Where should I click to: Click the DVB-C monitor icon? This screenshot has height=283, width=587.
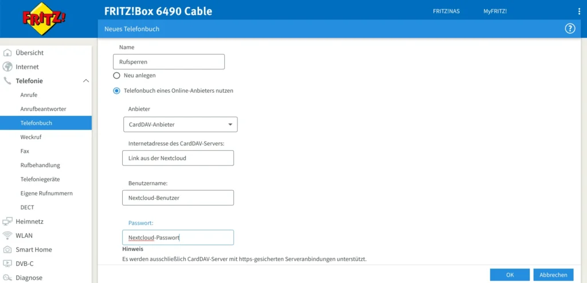coord(7,264)
